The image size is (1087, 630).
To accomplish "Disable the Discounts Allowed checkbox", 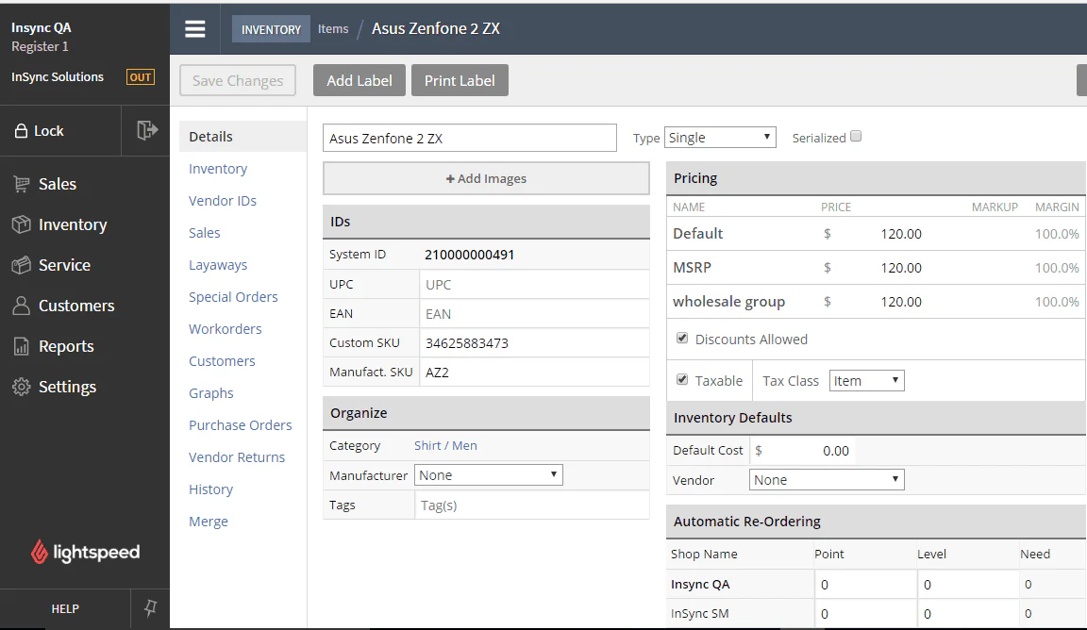I will 682,338.
